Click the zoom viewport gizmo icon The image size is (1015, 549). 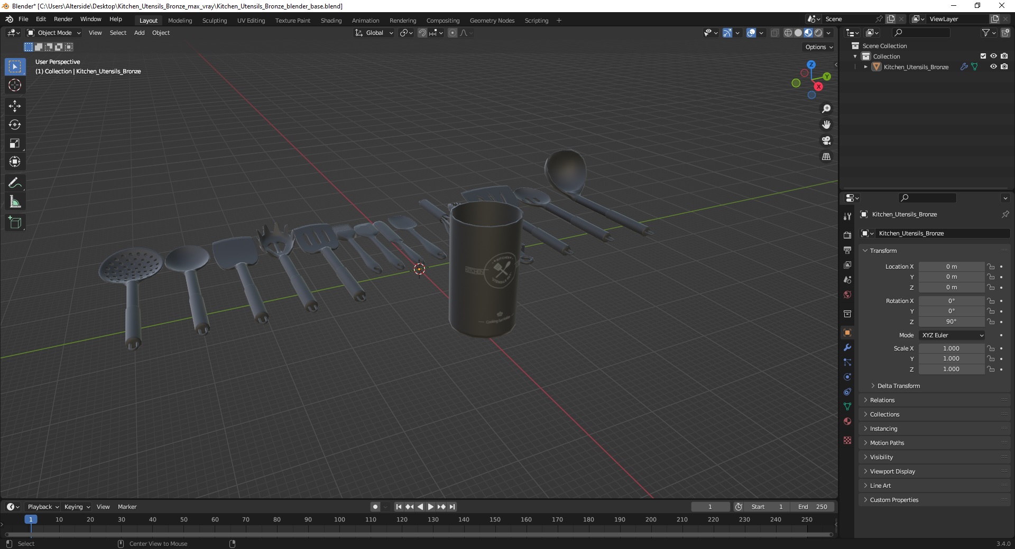pos(826,109)
